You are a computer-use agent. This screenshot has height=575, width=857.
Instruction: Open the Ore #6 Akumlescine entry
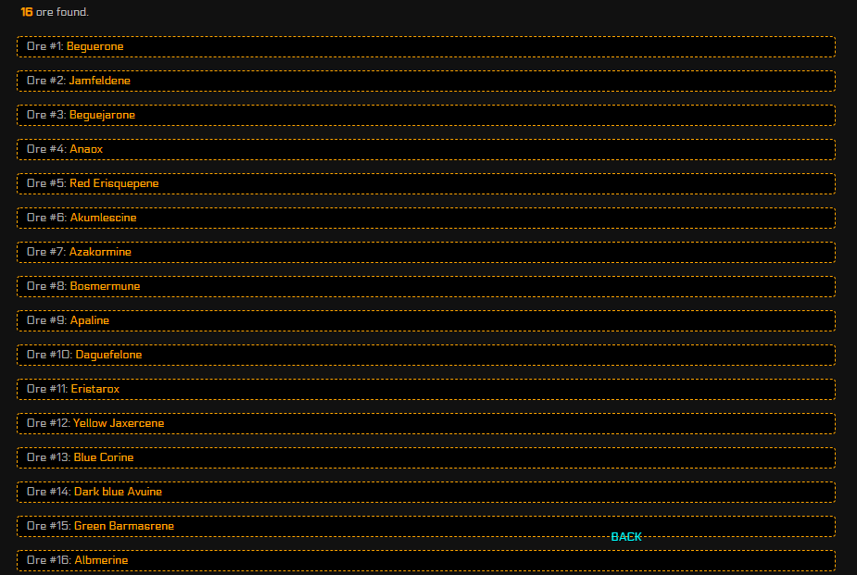426,218
